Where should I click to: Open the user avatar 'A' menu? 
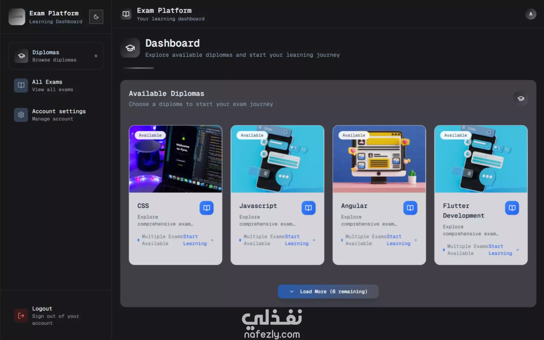530,14
